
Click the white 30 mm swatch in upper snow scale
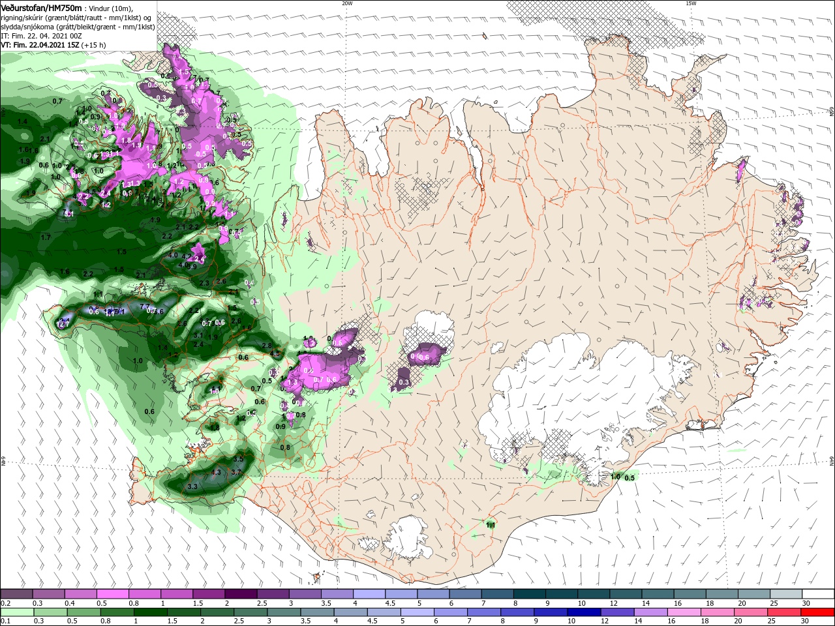818,594
